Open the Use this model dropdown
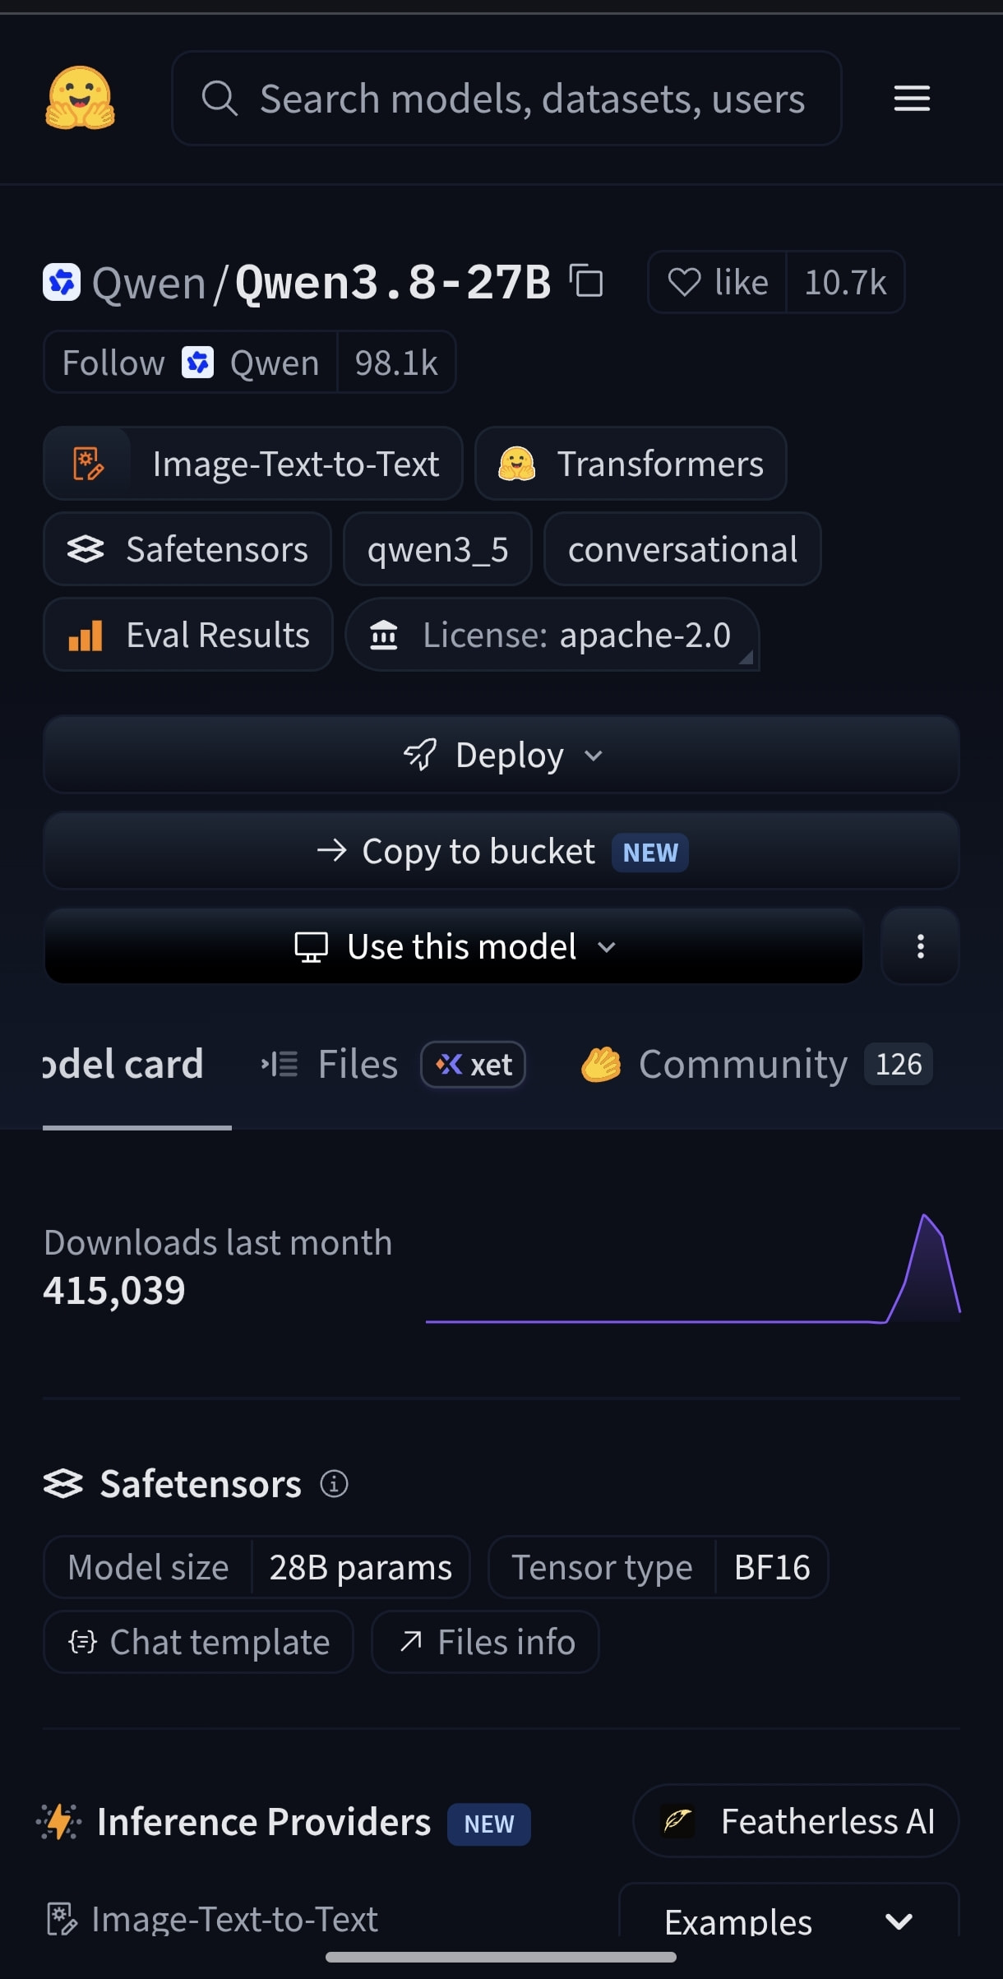Image resolution: width=1003 pixels, height=1979 pixels. [454, 946]
